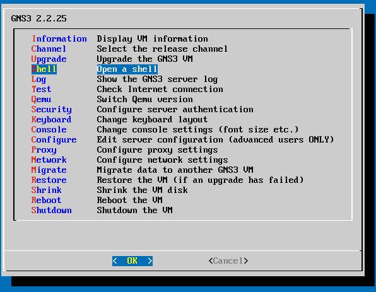
Task: Select Upgrade in the menu list
Action: pos(49,59)
